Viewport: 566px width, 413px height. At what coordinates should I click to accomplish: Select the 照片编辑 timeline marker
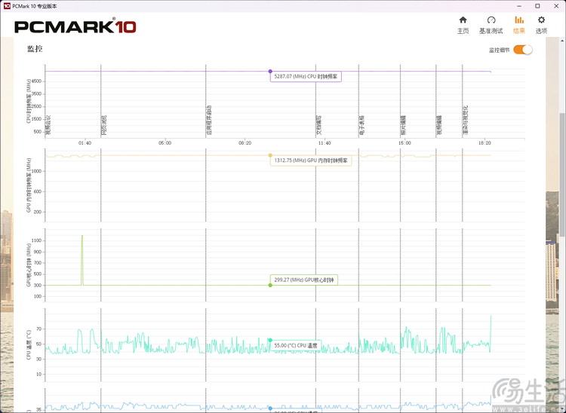click(404, 125)
